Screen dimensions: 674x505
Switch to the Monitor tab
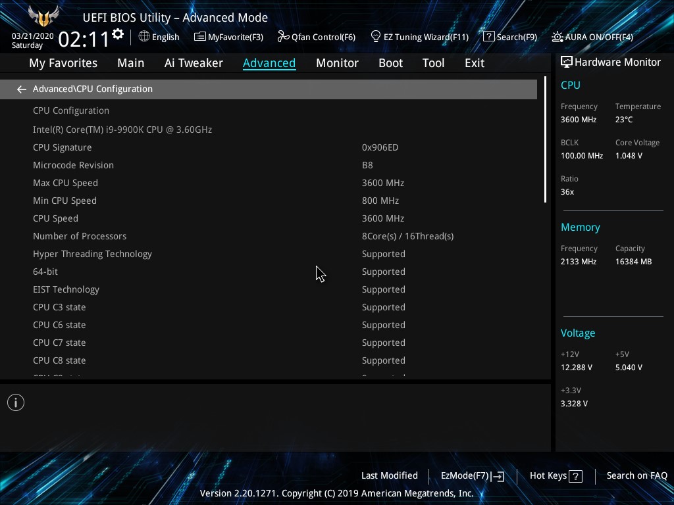tap(337, 63)
